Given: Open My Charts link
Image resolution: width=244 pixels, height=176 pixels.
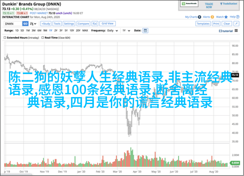Looking at the screenshot, I should (191, 17).
